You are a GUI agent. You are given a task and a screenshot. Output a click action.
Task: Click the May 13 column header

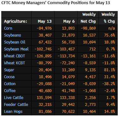tap(45, 21)
